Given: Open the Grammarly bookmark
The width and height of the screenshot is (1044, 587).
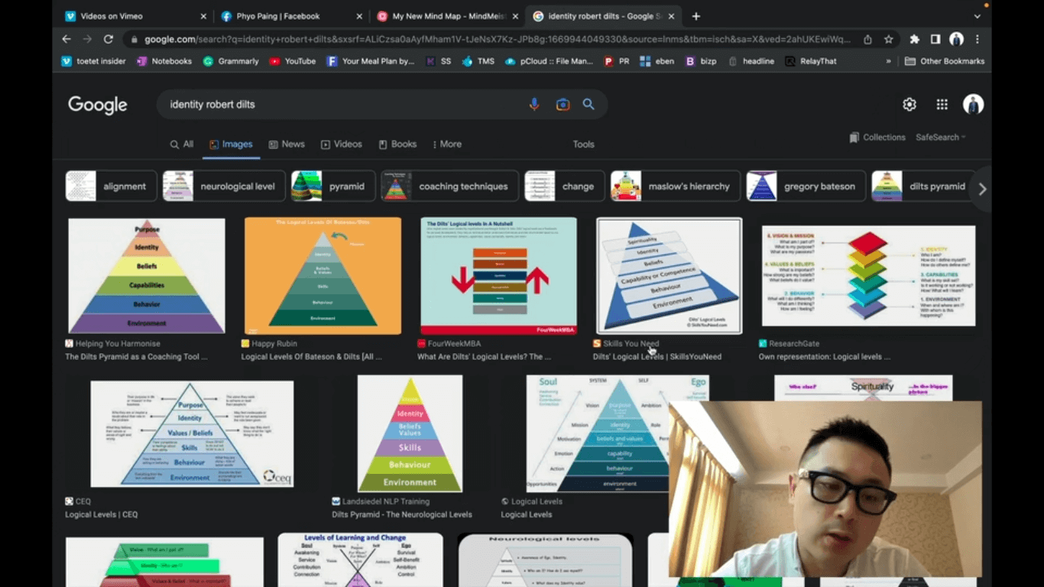Looking at the screenshot, I should (231, 61).
